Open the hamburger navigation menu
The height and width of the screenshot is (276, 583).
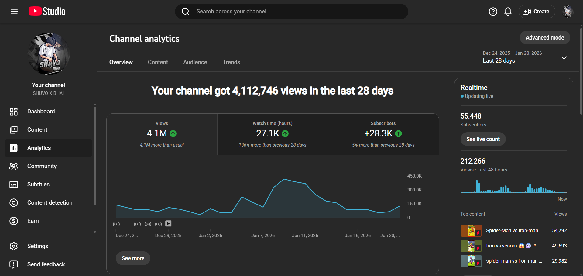coord(14,12)
